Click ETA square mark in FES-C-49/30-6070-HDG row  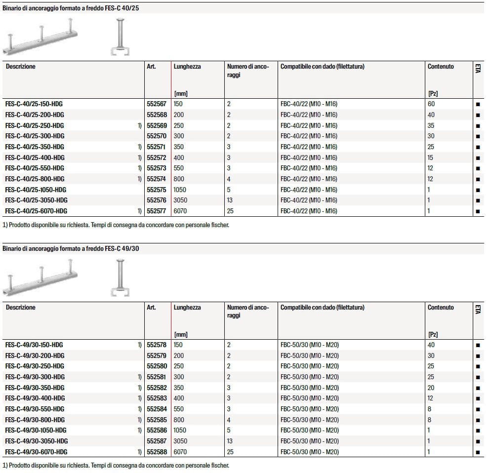tap(478, 452)
